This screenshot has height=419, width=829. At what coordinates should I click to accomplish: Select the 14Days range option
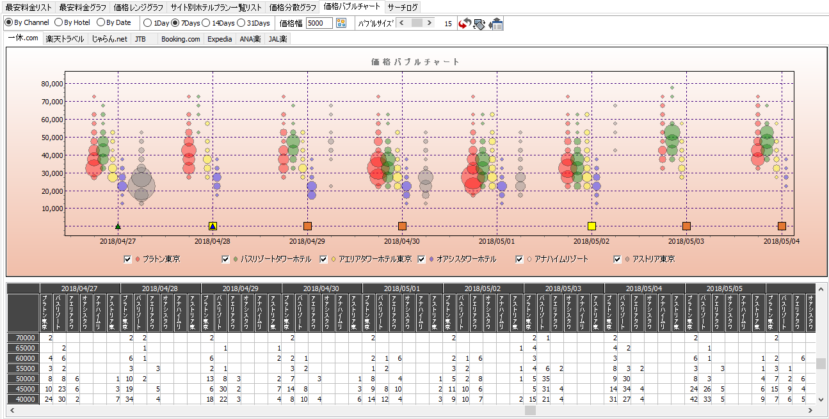click(x=206, y=22)
